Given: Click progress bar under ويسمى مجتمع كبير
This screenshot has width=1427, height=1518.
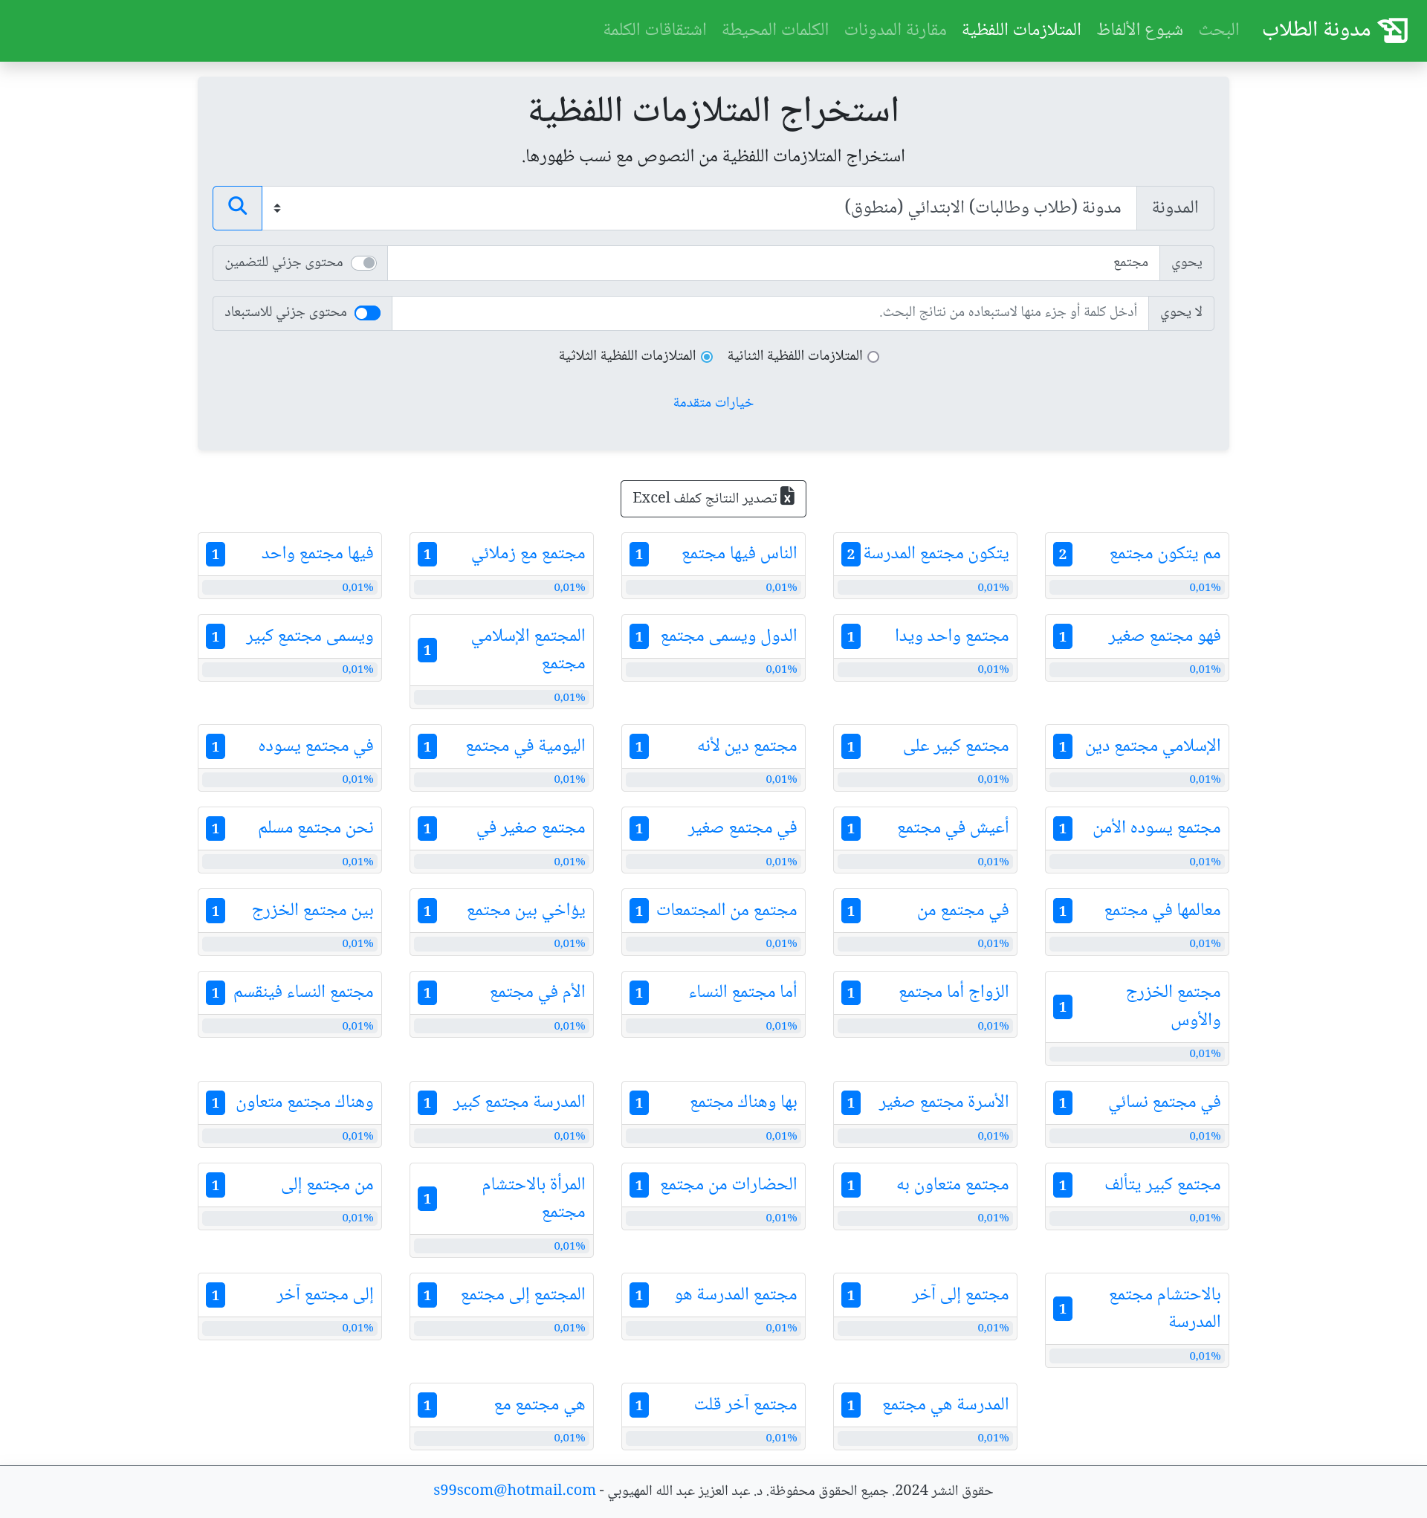Looking at the screenshot, I should (289, 669).
